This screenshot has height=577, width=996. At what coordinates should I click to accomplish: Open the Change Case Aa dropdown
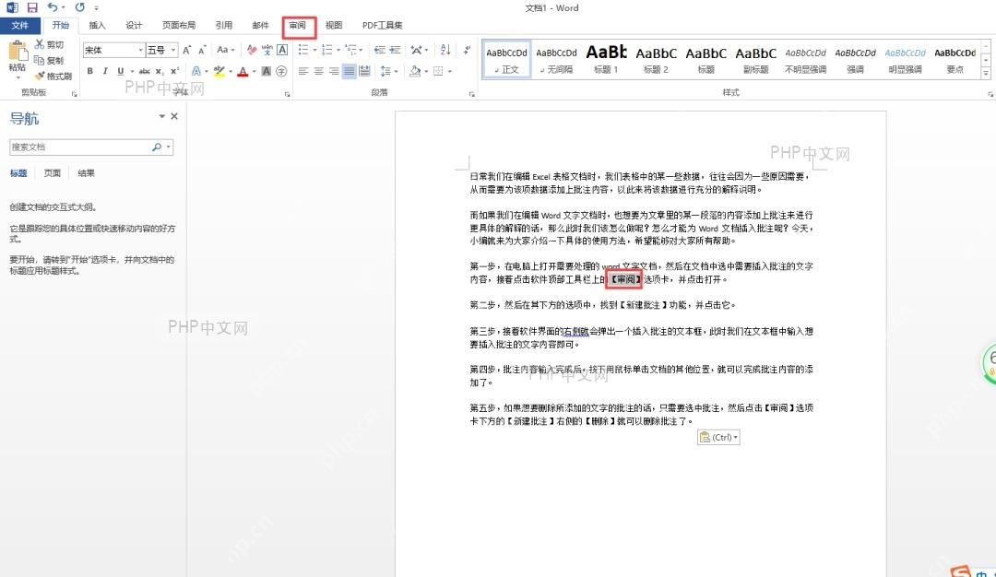pos(226,50)
